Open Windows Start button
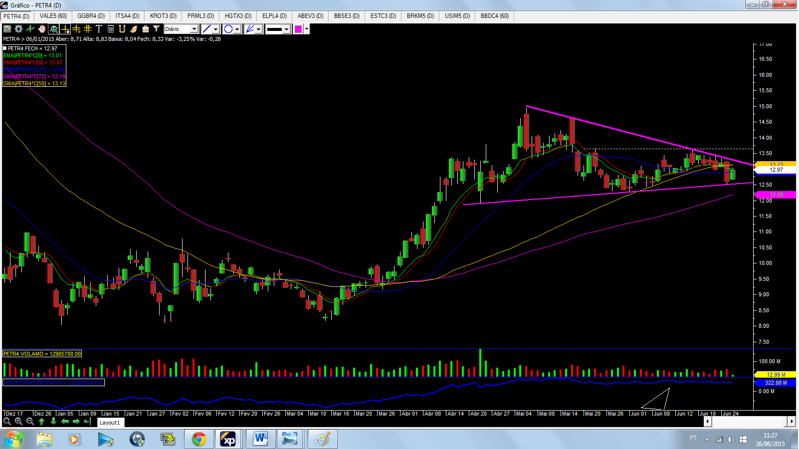The image size is (799, 449). point(13,440)
